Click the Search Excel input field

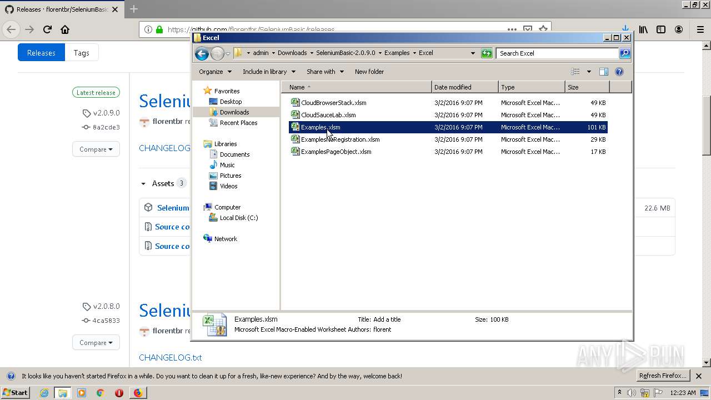557,53
